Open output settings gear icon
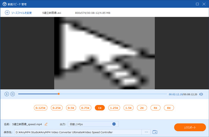 pos(114,124)
